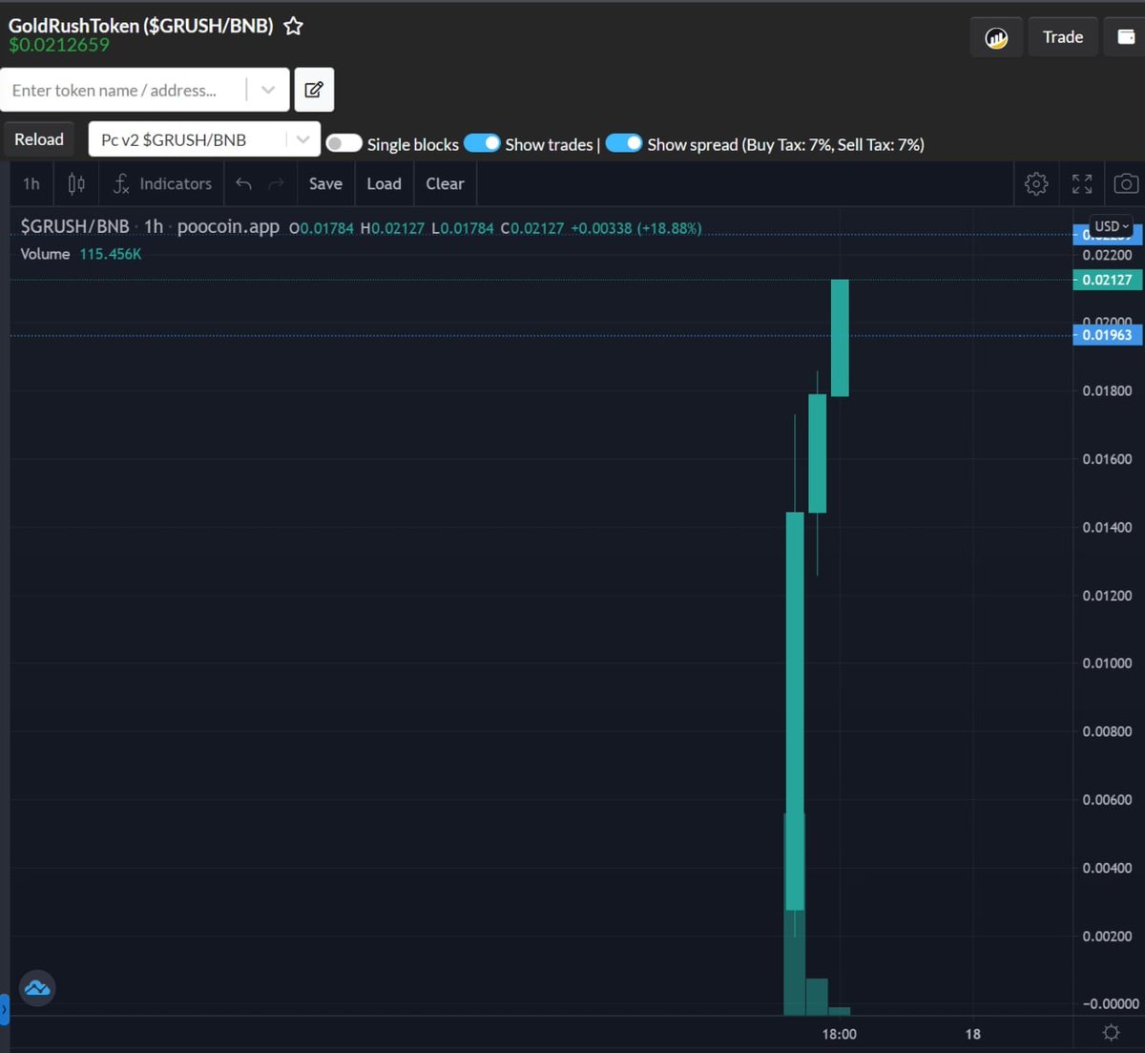Toggle the Show spread switch
1145x1053 pixels.
click(624, 143)
